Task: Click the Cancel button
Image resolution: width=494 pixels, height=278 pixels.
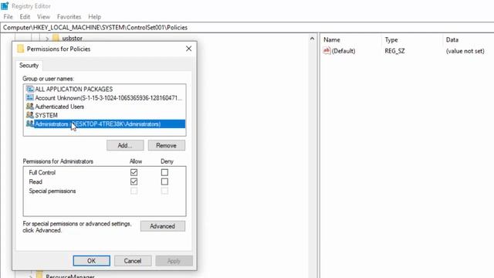Action: [x=133, y=261]
